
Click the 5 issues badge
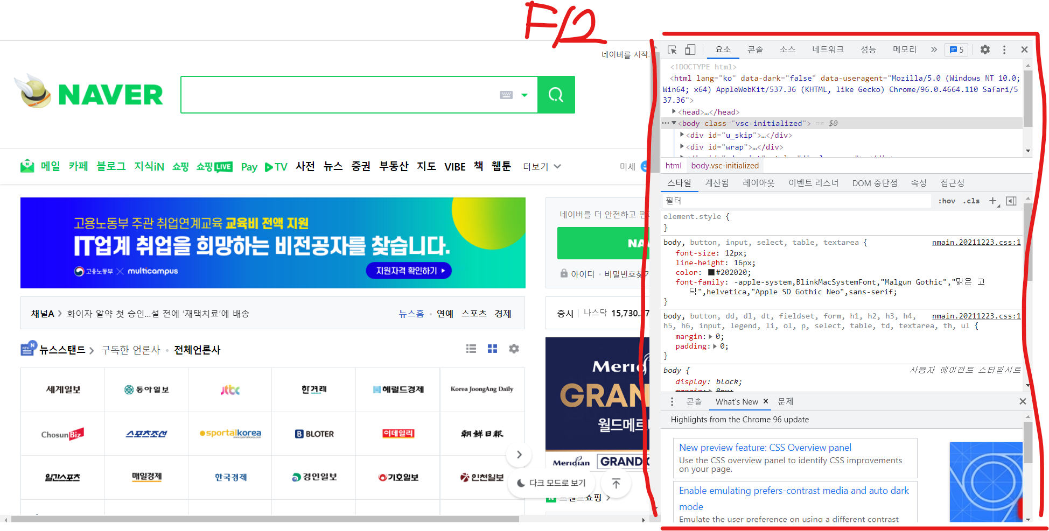pos(957,49)
